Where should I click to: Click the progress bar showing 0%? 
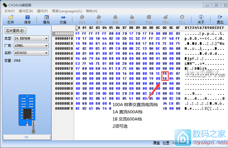[26, 137]
